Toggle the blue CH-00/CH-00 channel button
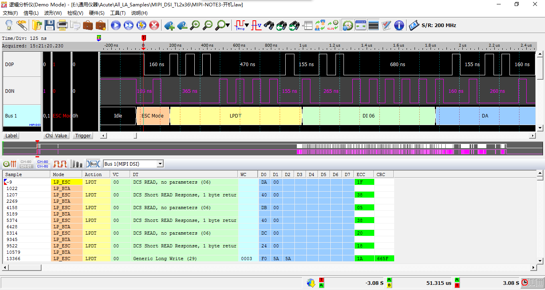Image resolution: width=545 pixels, height=290 pixels. point(43,164)
